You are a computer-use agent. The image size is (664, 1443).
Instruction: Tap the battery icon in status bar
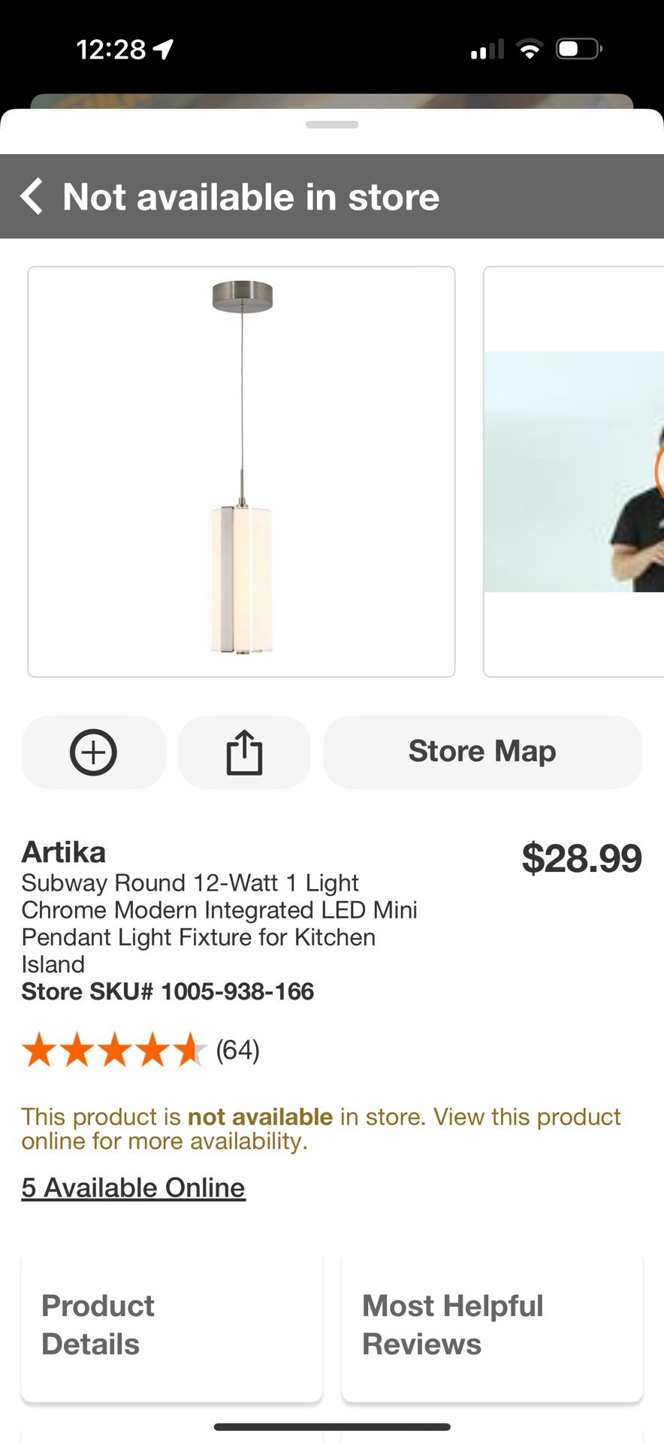coord(578,50)
